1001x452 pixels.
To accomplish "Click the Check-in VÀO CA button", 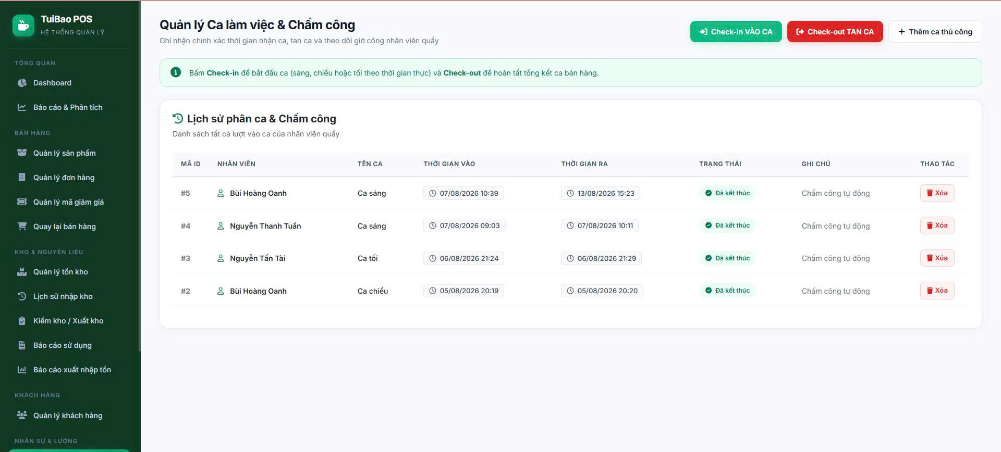I will point(736,32).
